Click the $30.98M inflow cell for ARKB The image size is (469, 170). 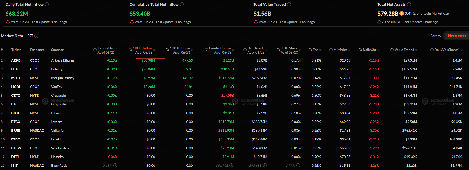[x=148, y=60]
